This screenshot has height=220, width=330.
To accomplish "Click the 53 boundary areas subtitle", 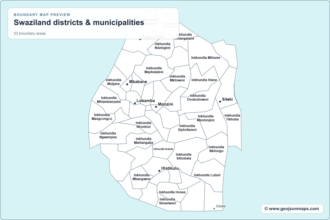I will click(x=30, y=33).
